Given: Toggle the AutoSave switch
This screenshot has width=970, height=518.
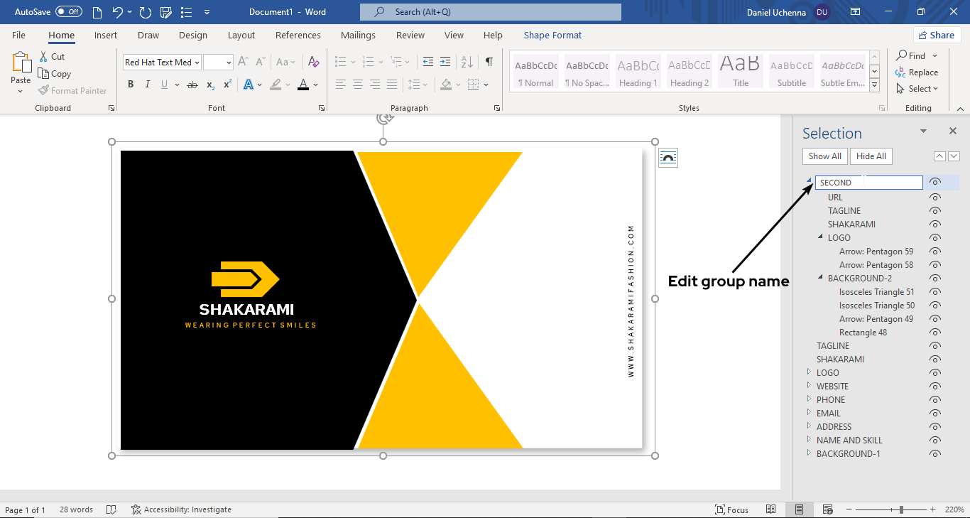Looking at the screenshot, I should point(68,12).
